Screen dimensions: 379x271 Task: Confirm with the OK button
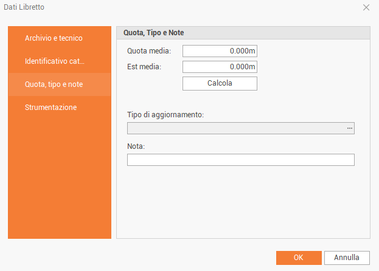298,258
